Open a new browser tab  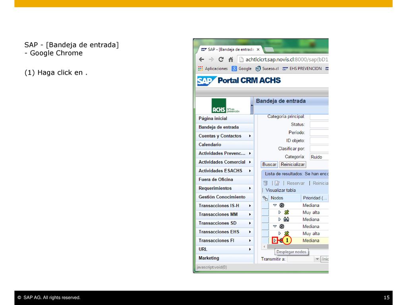(x=269, y=49)
